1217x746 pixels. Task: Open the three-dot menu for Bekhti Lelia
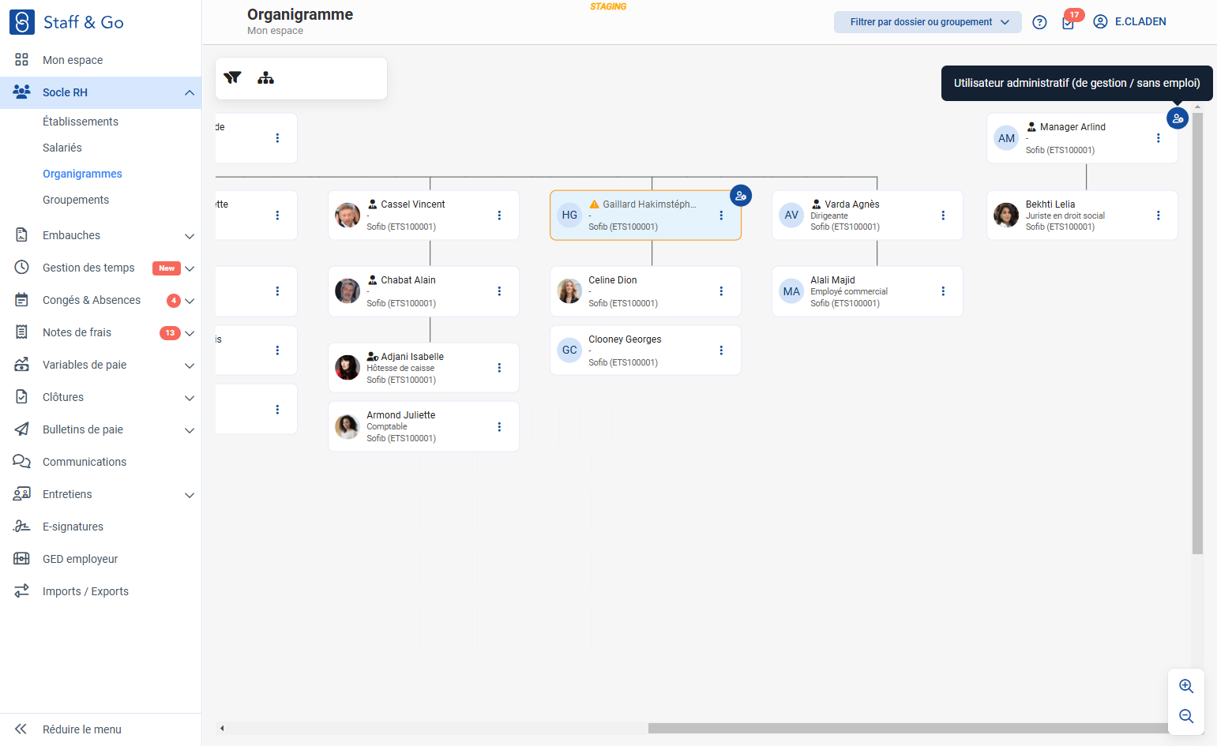(x=1159, y=216)
